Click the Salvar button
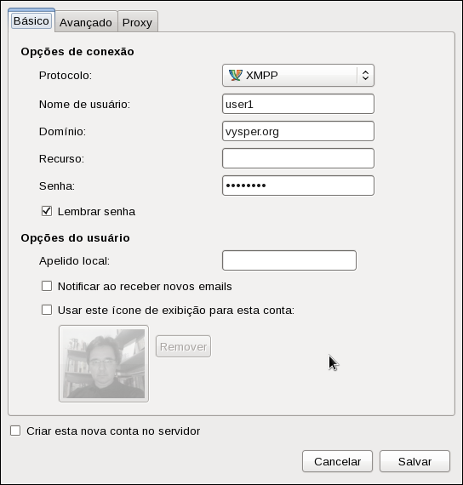Image resolution: width=463 pixels, height=485 pixels. click(x=414, y=461)
